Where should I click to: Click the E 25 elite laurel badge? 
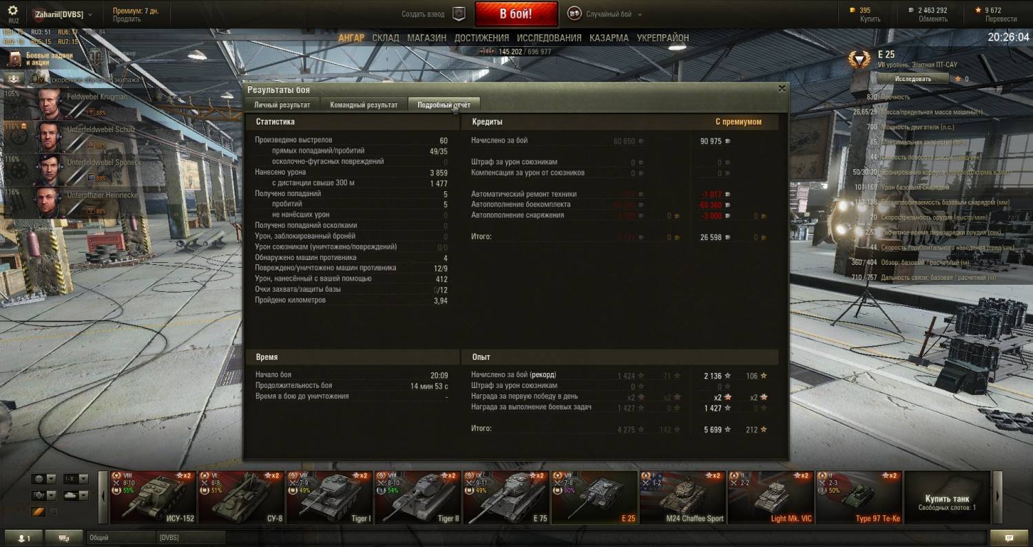pyautogui.click(x=859, y=61)
